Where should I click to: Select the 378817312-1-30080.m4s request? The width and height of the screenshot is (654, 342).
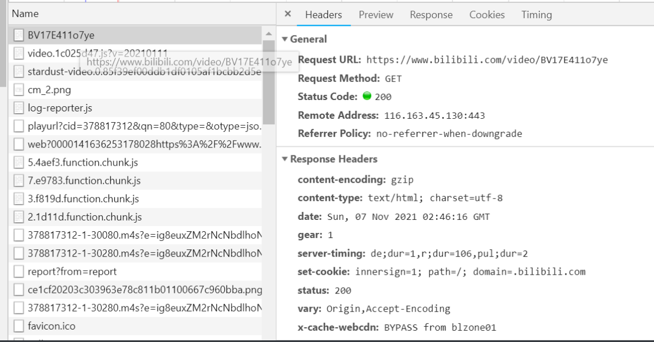pyautogui.click(x=135, y=235)
